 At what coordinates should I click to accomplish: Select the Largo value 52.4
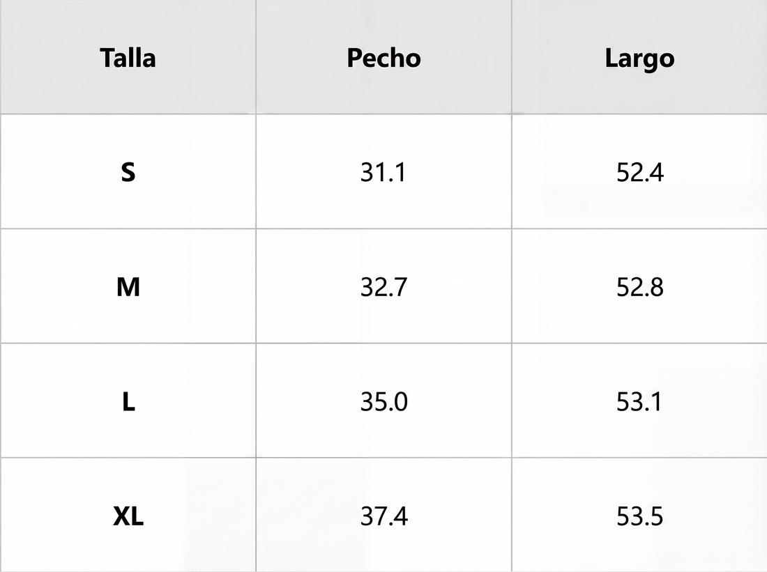(x=639, y=172)
